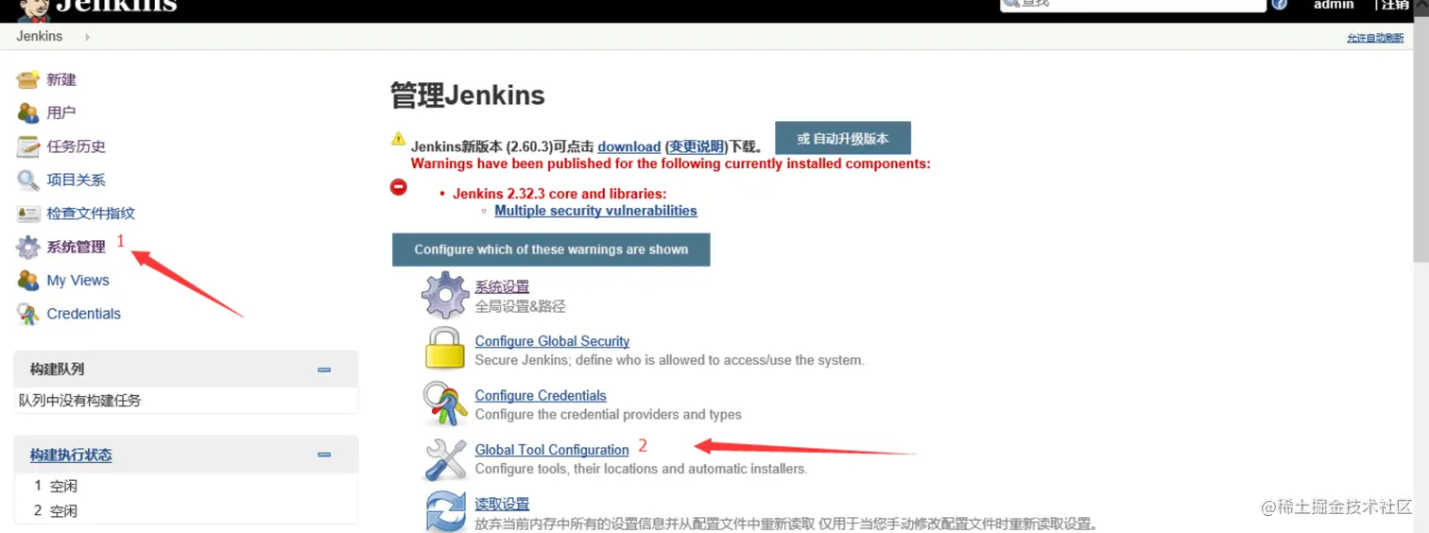
Task: Open 检查文件指纹 link
Action: coord(91,214)
